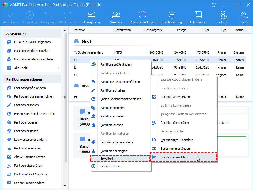Viewport: 253px width, 190px height.
Task: Select Seriennummer ändern in the Erweitert submenu
Action: 184,149
